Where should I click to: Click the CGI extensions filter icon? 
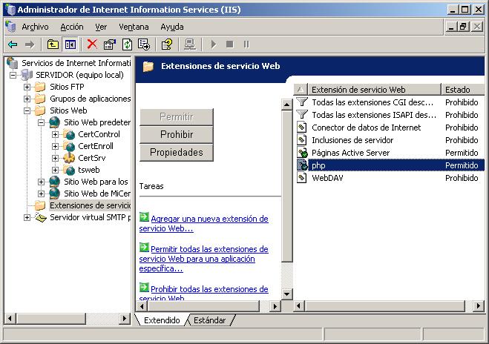[302, 102]
